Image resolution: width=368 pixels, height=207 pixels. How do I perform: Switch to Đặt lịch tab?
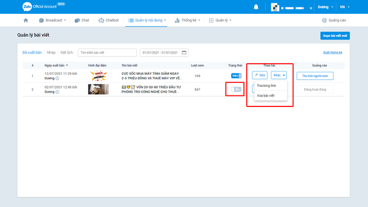[67, 52]
